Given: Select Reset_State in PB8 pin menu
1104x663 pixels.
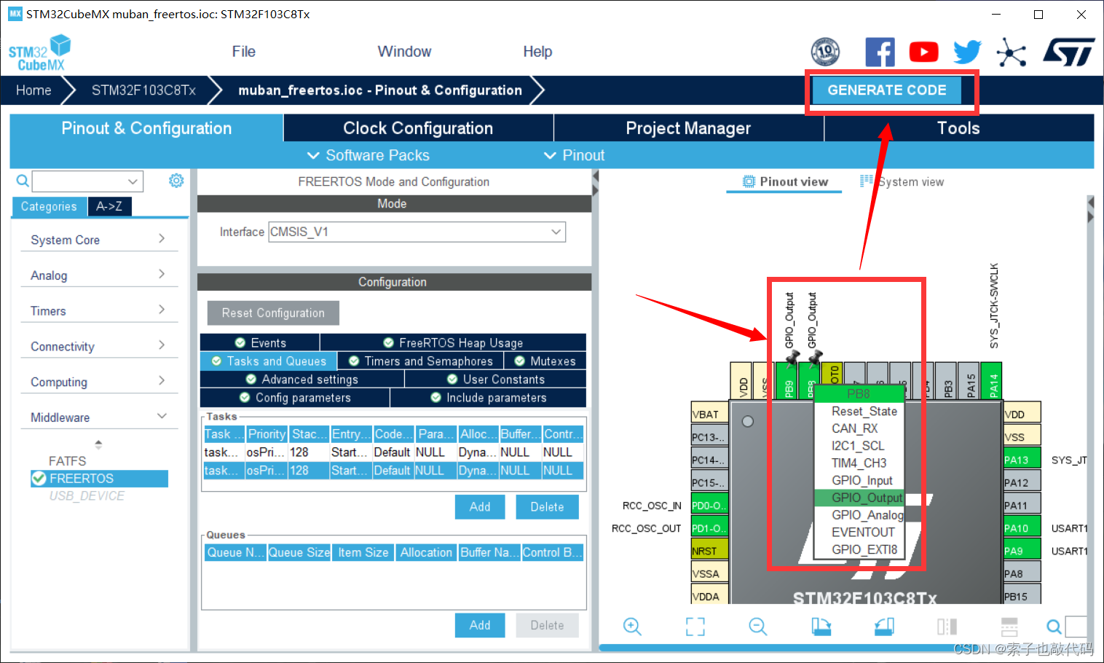Looking at the screenshot, I should tap(864, 411).
